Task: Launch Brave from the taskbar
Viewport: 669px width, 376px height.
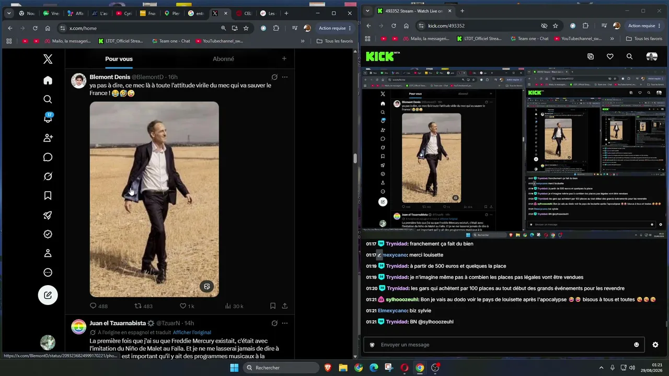Action: coord(327,368)
